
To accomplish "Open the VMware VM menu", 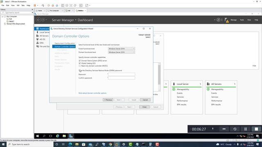I will pos(18,5).
